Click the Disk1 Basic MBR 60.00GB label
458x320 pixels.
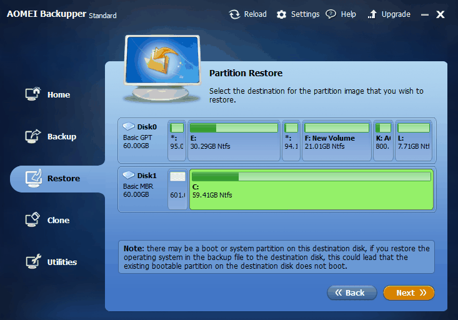(x=139, y=185)
